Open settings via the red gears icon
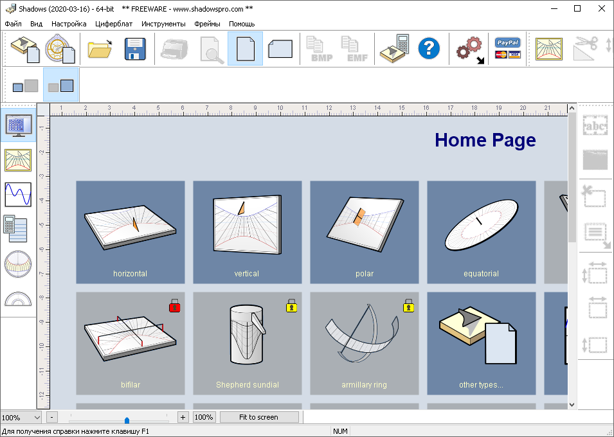Image resolution: width=614 pixels, height=437 pixels. 469,49
